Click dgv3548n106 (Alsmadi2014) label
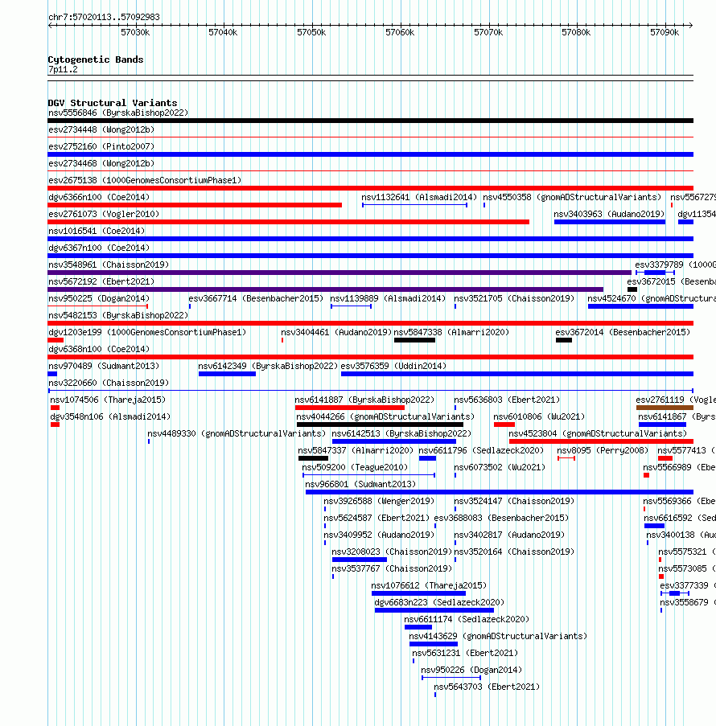 pyautogui.click(x=110, y=416)
